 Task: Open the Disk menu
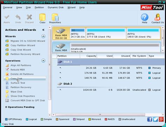point(28,8)
